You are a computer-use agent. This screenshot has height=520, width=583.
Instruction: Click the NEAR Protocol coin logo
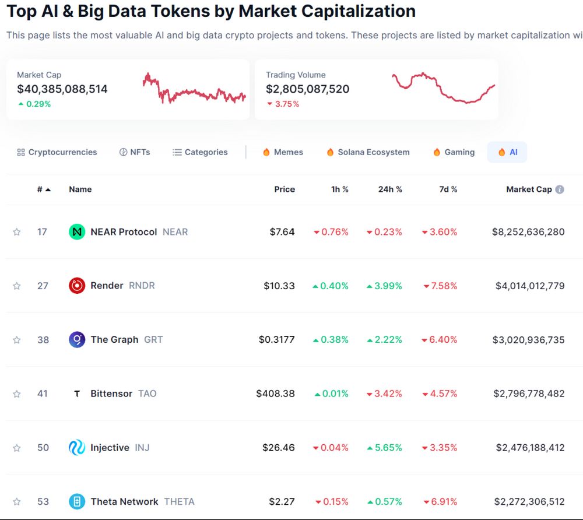click(x=77, y=232)
